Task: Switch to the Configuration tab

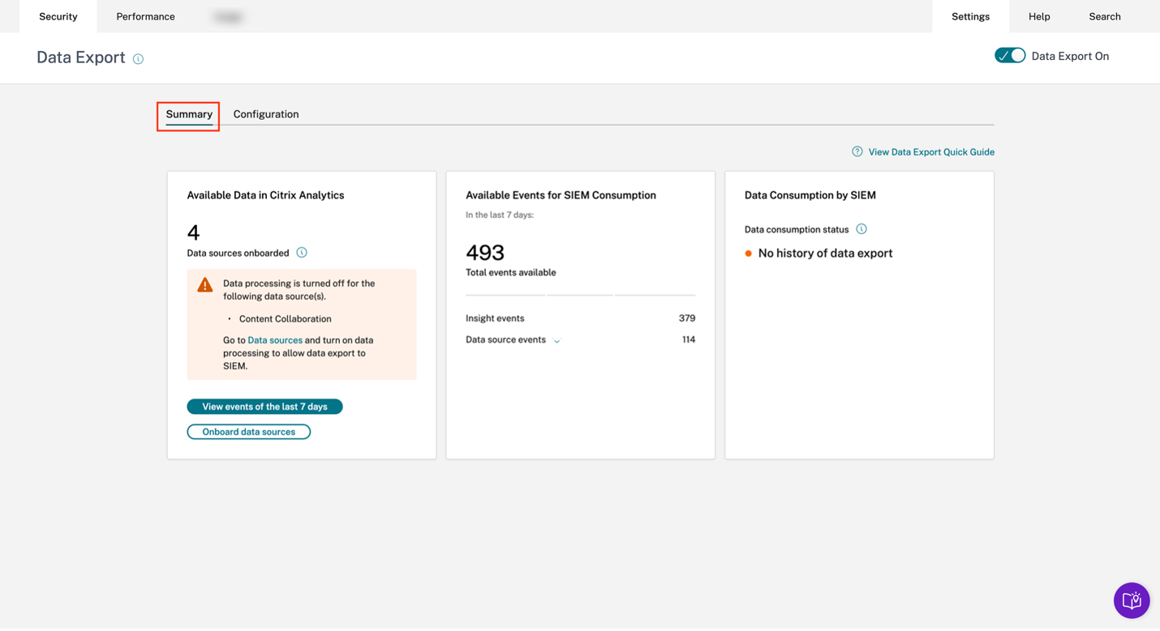Action: point(266,114)
